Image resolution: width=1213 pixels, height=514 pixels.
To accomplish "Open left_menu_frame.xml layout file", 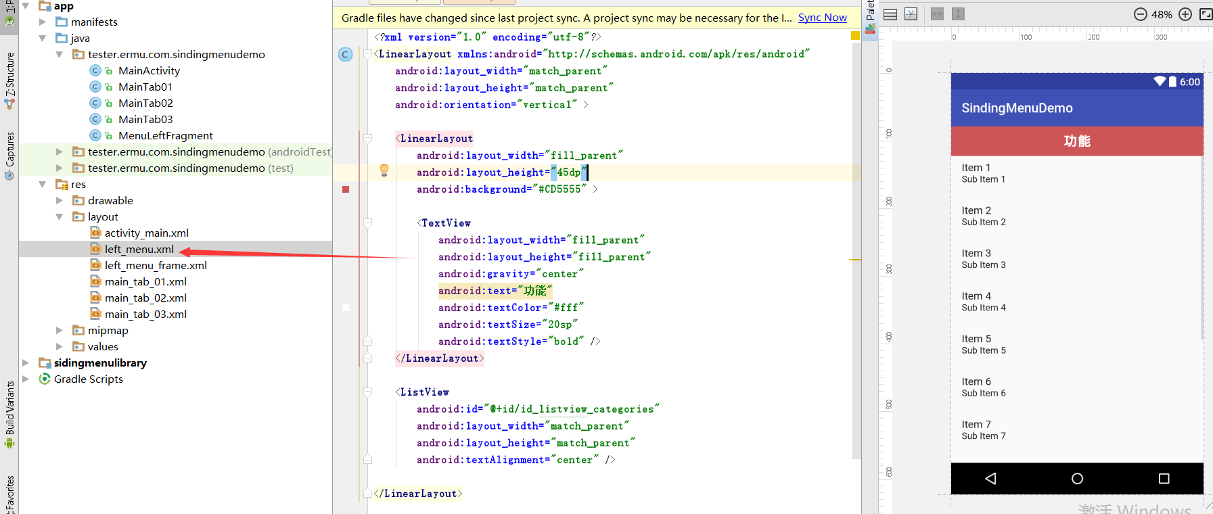I will pyautogui.click(x=156, y=265).
